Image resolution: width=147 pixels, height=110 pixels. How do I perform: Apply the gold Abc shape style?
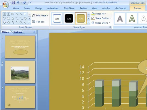(81, 18)
